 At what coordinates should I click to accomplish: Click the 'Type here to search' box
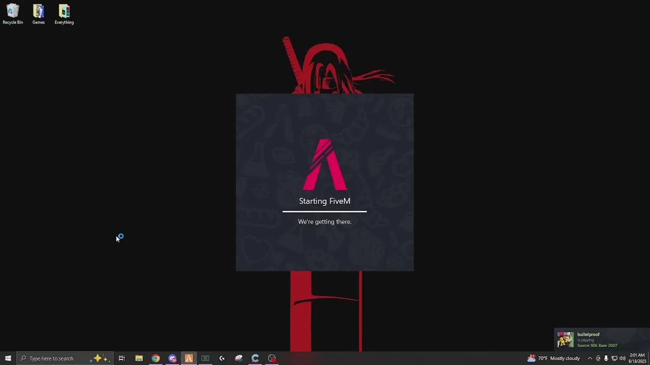tap(64, 358)
